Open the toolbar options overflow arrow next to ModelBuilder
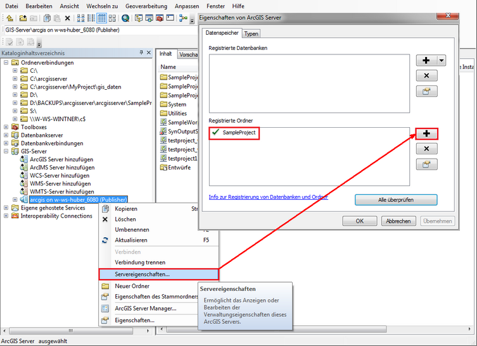The height and width of the screenshot is (346, 477). point(192,21)
